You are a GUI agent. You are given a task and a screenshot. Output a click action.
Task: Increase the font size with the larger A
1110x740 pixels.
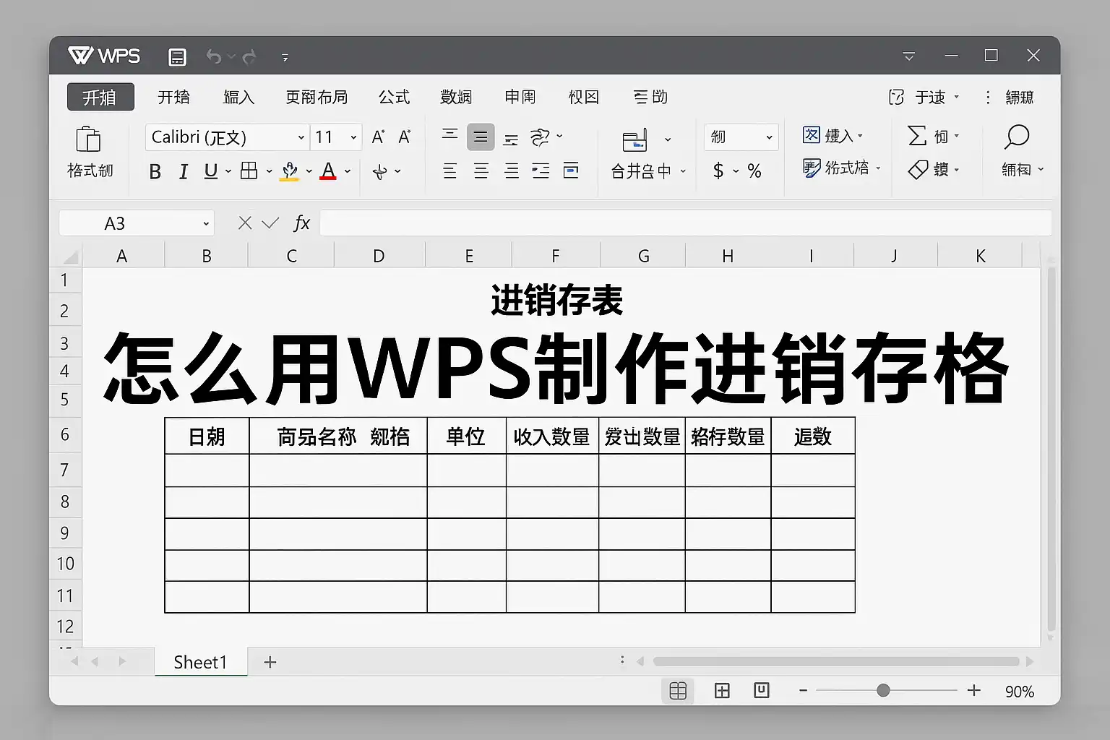pos(378,137)
